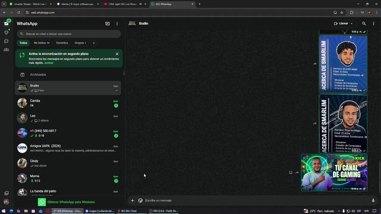Open the Camila chat
This screenshot has height=214, width=381.
(68, 103)
